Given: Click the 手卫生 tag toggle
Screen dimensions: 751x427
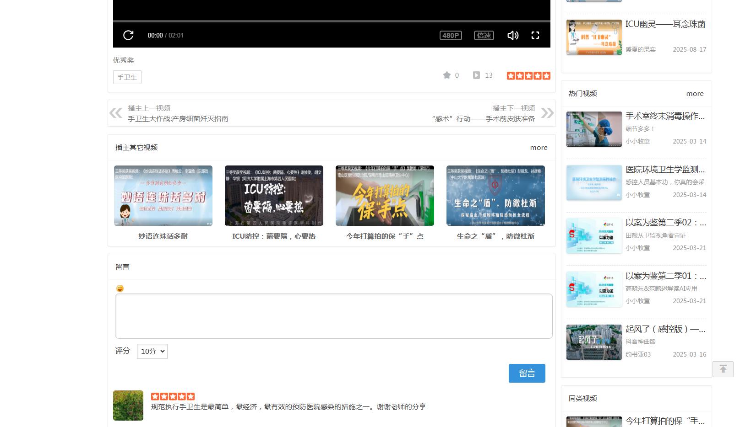Looking at the screenshot, I should pos(127,77).
